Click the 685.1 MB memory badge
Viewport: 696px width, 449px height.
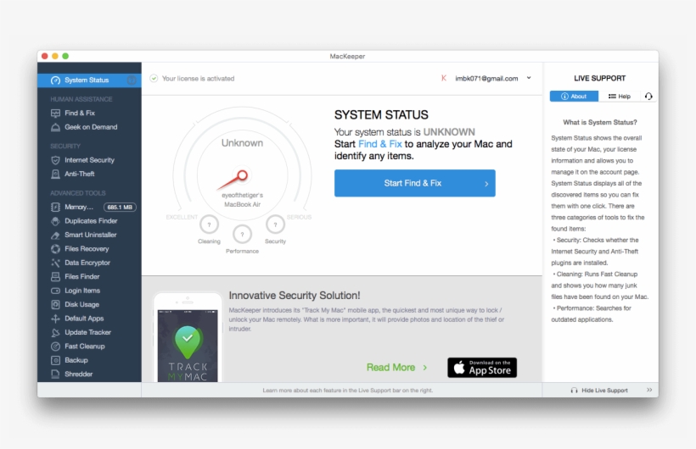tap(120, 207)
